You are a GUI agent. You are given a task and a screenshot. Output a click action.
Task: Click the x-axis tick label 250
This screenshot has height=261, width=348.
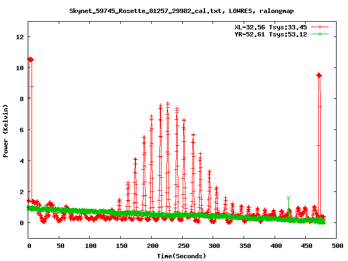183,246
